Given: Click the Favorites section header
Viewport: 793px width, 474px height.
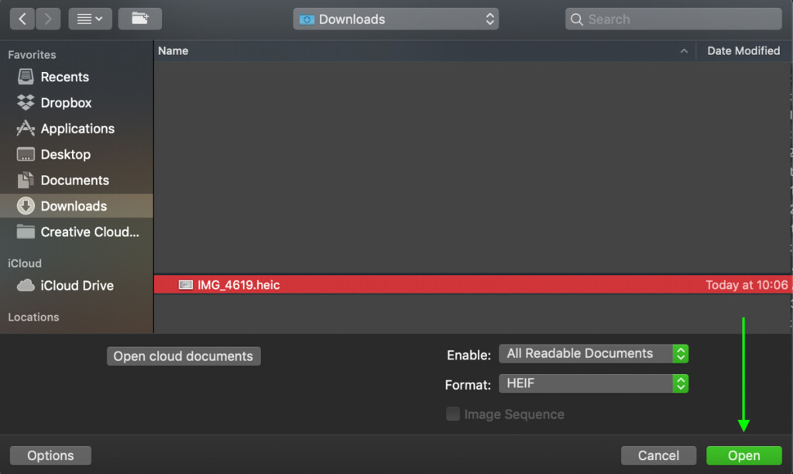Looking at the screenshot, I should coord(32,55).
